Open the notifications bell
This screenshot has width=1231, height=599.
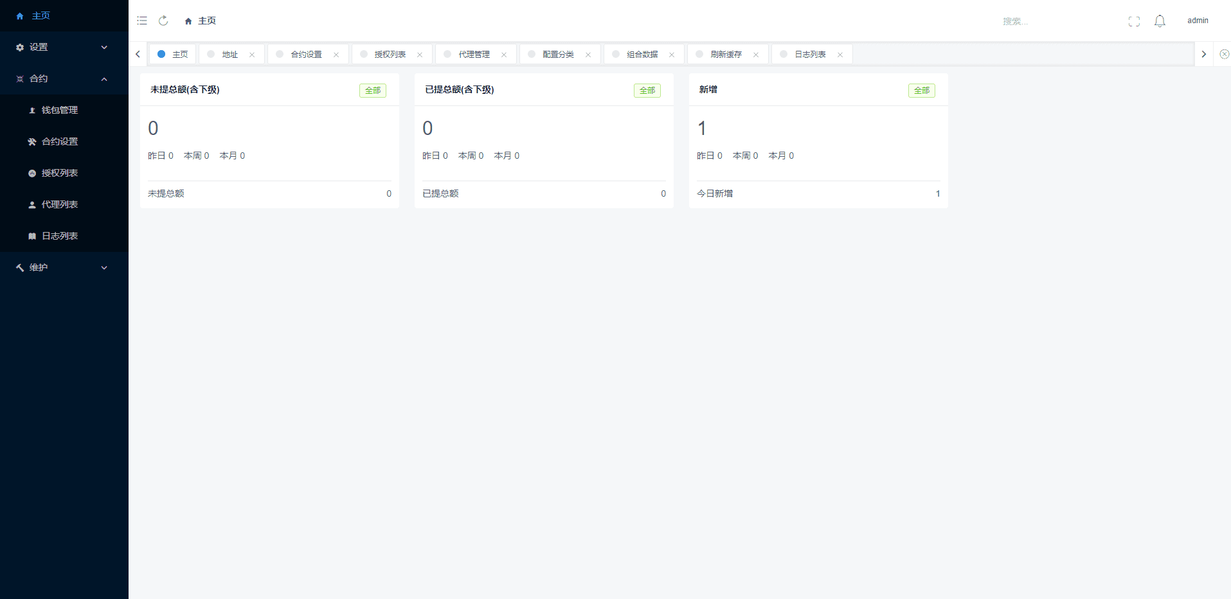[1160, 21]
